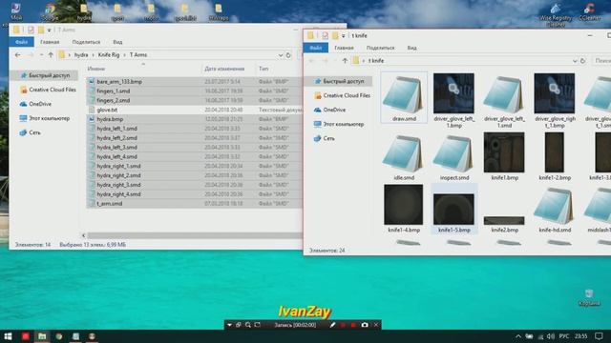Expand address bar history dropdown in T Arms
The image size is (611, 343).
(x=280, y=55)
